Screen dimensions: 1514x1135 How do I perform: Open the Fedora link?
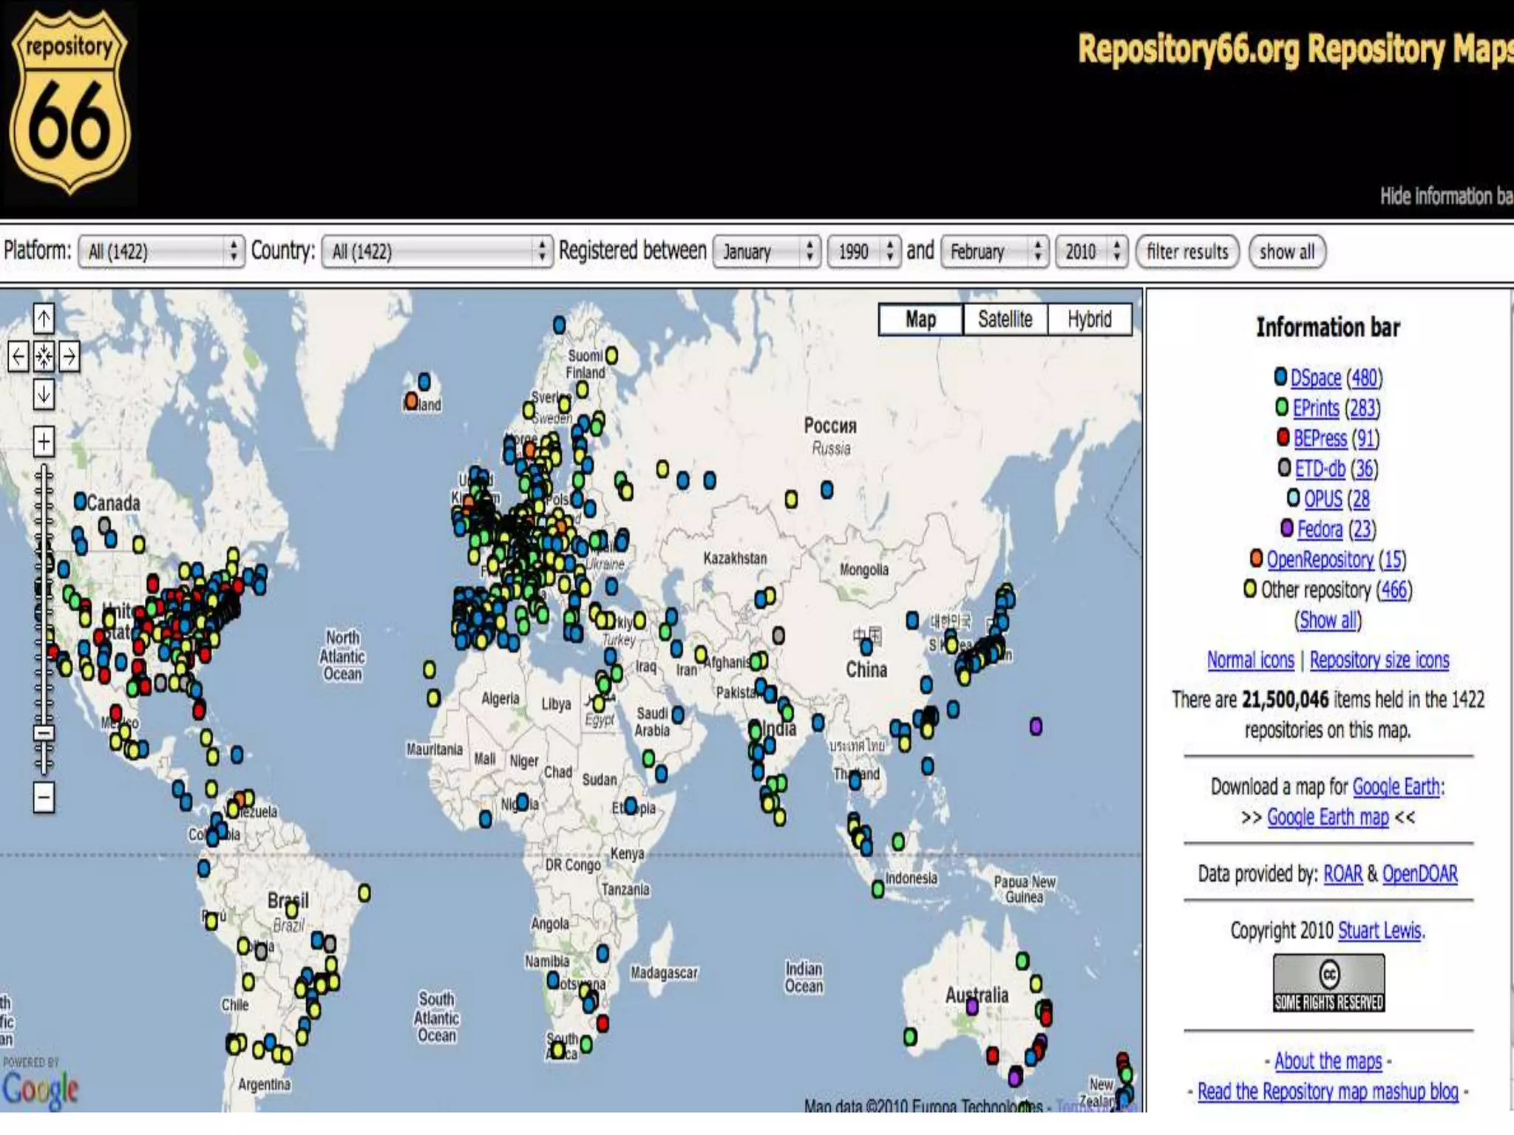click(x=1320, y=529)
